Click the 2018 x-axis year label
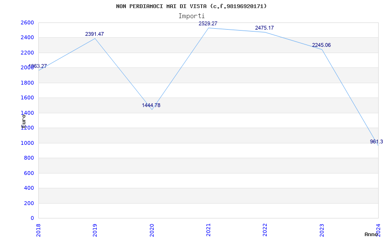Screen dimensions: 383x239 coord(38,230)
